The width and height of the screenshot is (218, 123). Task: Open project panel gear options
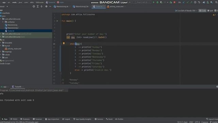tap(46, 6)
